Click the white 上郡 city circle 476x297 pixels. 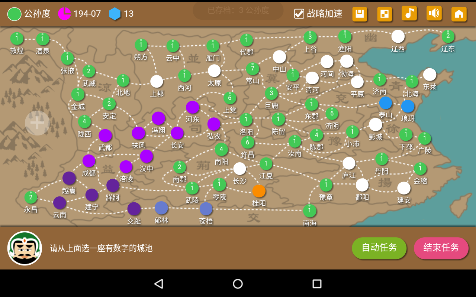click(x=157, y=82)
